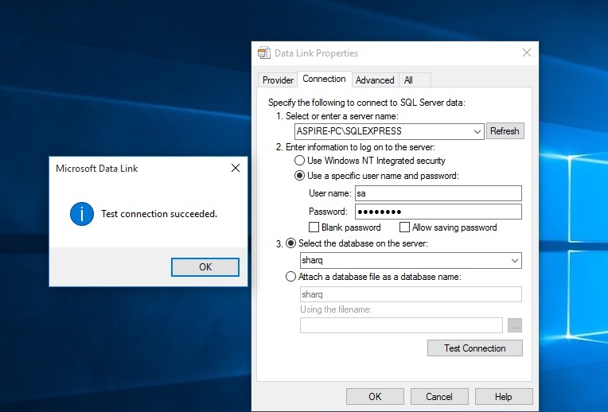Expand the sharq database dropdown
The width and height of the screenshot is (608, 412).
(515, 260)
